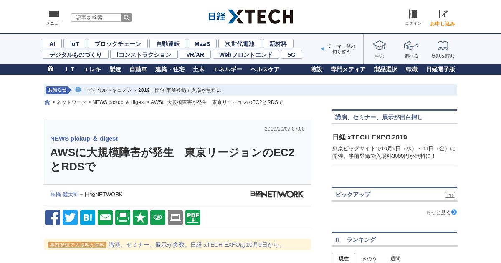
Task: Click NEWS pickup & digest breadcrumb link
Action: 119,102
